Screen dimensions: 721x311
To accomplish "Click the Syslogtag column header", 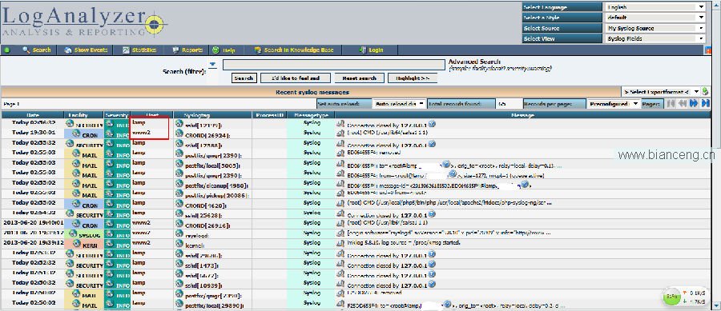I will pyautogui.click(x=197, y=115).
